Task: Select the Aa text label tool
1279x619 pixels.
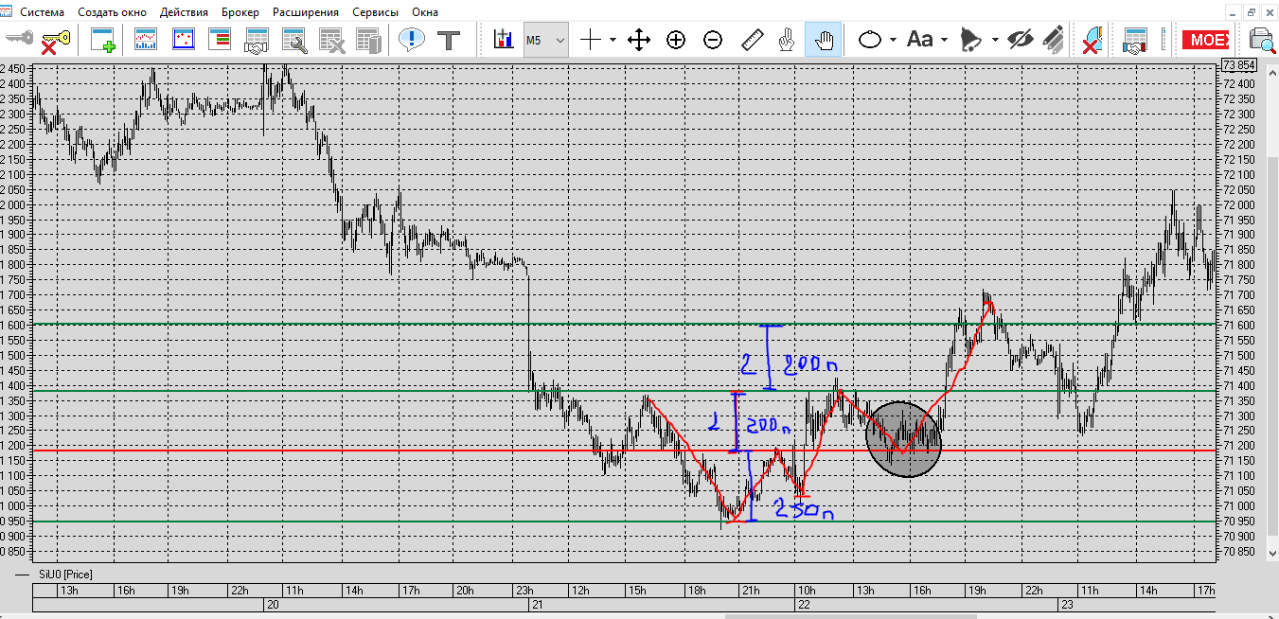Action: [x=920, y=40]
